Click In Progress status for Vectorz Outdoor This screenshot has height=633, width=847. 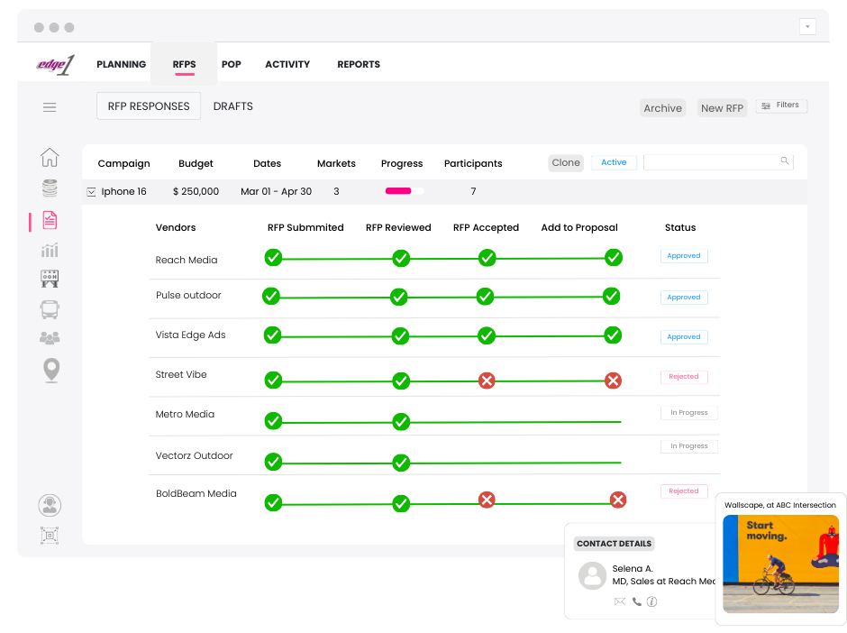(x=688, y=446)
